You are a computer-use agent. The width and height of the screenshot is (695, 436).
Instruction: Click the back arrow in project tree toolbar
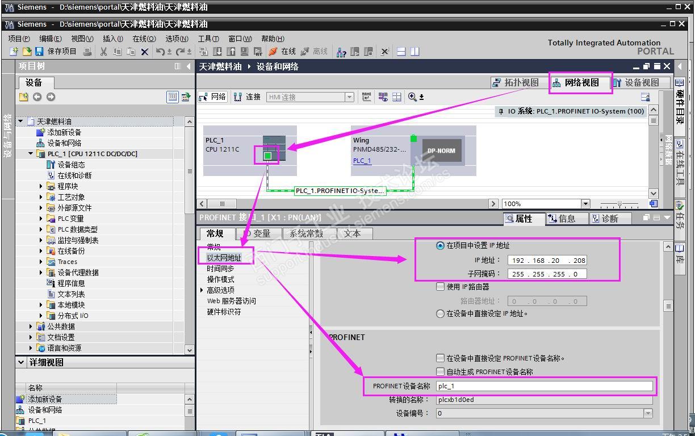pos(37,97)
